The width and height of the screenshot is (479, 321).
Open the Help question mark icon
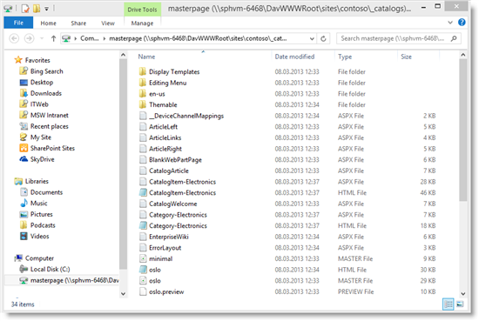(462, 23)
